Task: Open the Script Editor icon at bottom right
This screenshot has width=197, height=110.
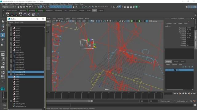Action: [x=195, y=105]
